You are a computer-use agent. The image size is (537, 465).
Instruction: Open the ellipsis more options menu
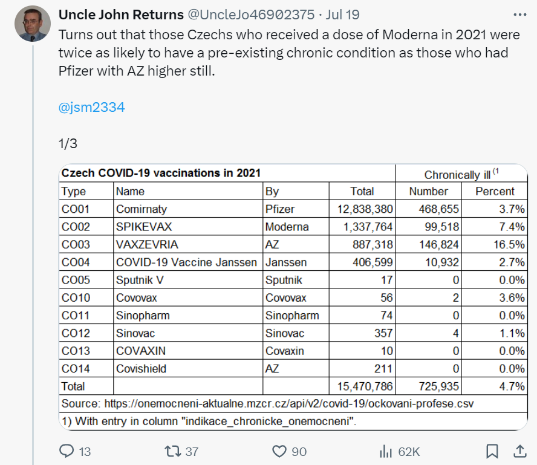519,15
